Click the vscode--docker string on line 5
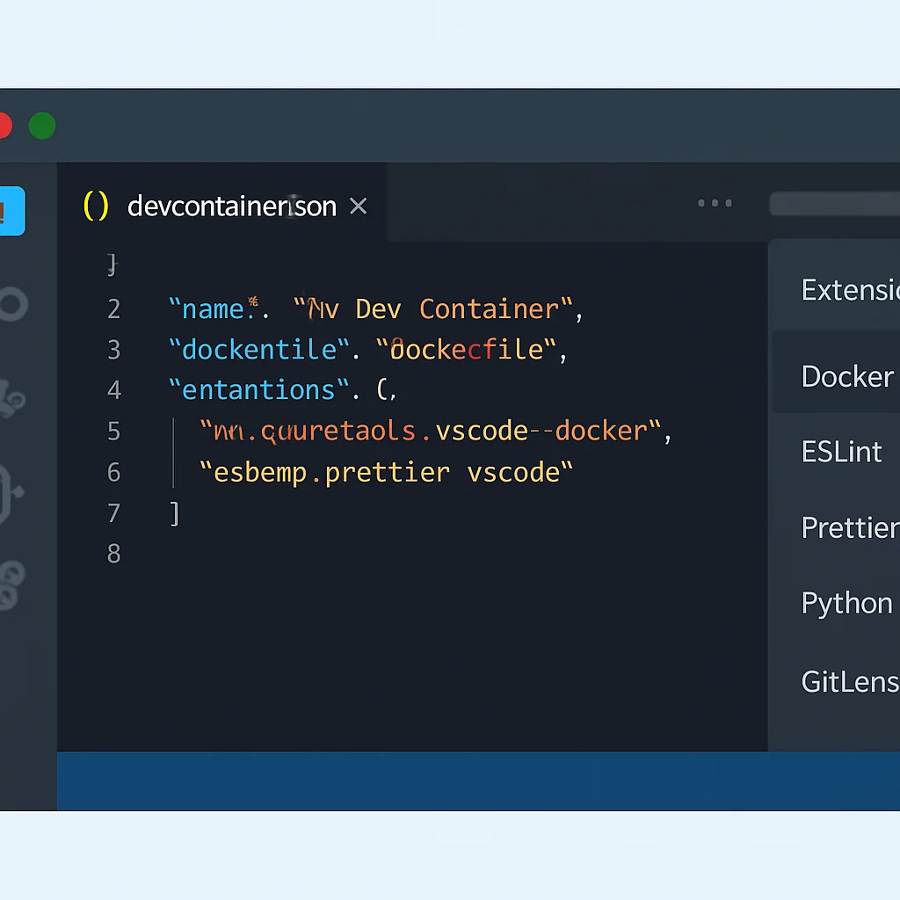The height and width of the screenshot is (900, 900). click(431, 431)
